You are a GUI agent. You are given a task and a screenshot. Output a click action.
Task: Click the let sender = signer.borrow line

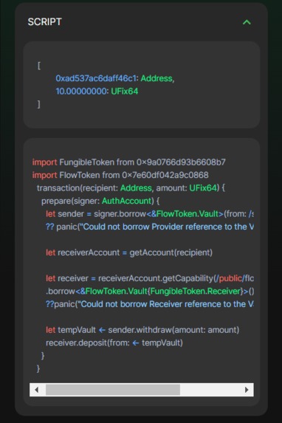150,213
